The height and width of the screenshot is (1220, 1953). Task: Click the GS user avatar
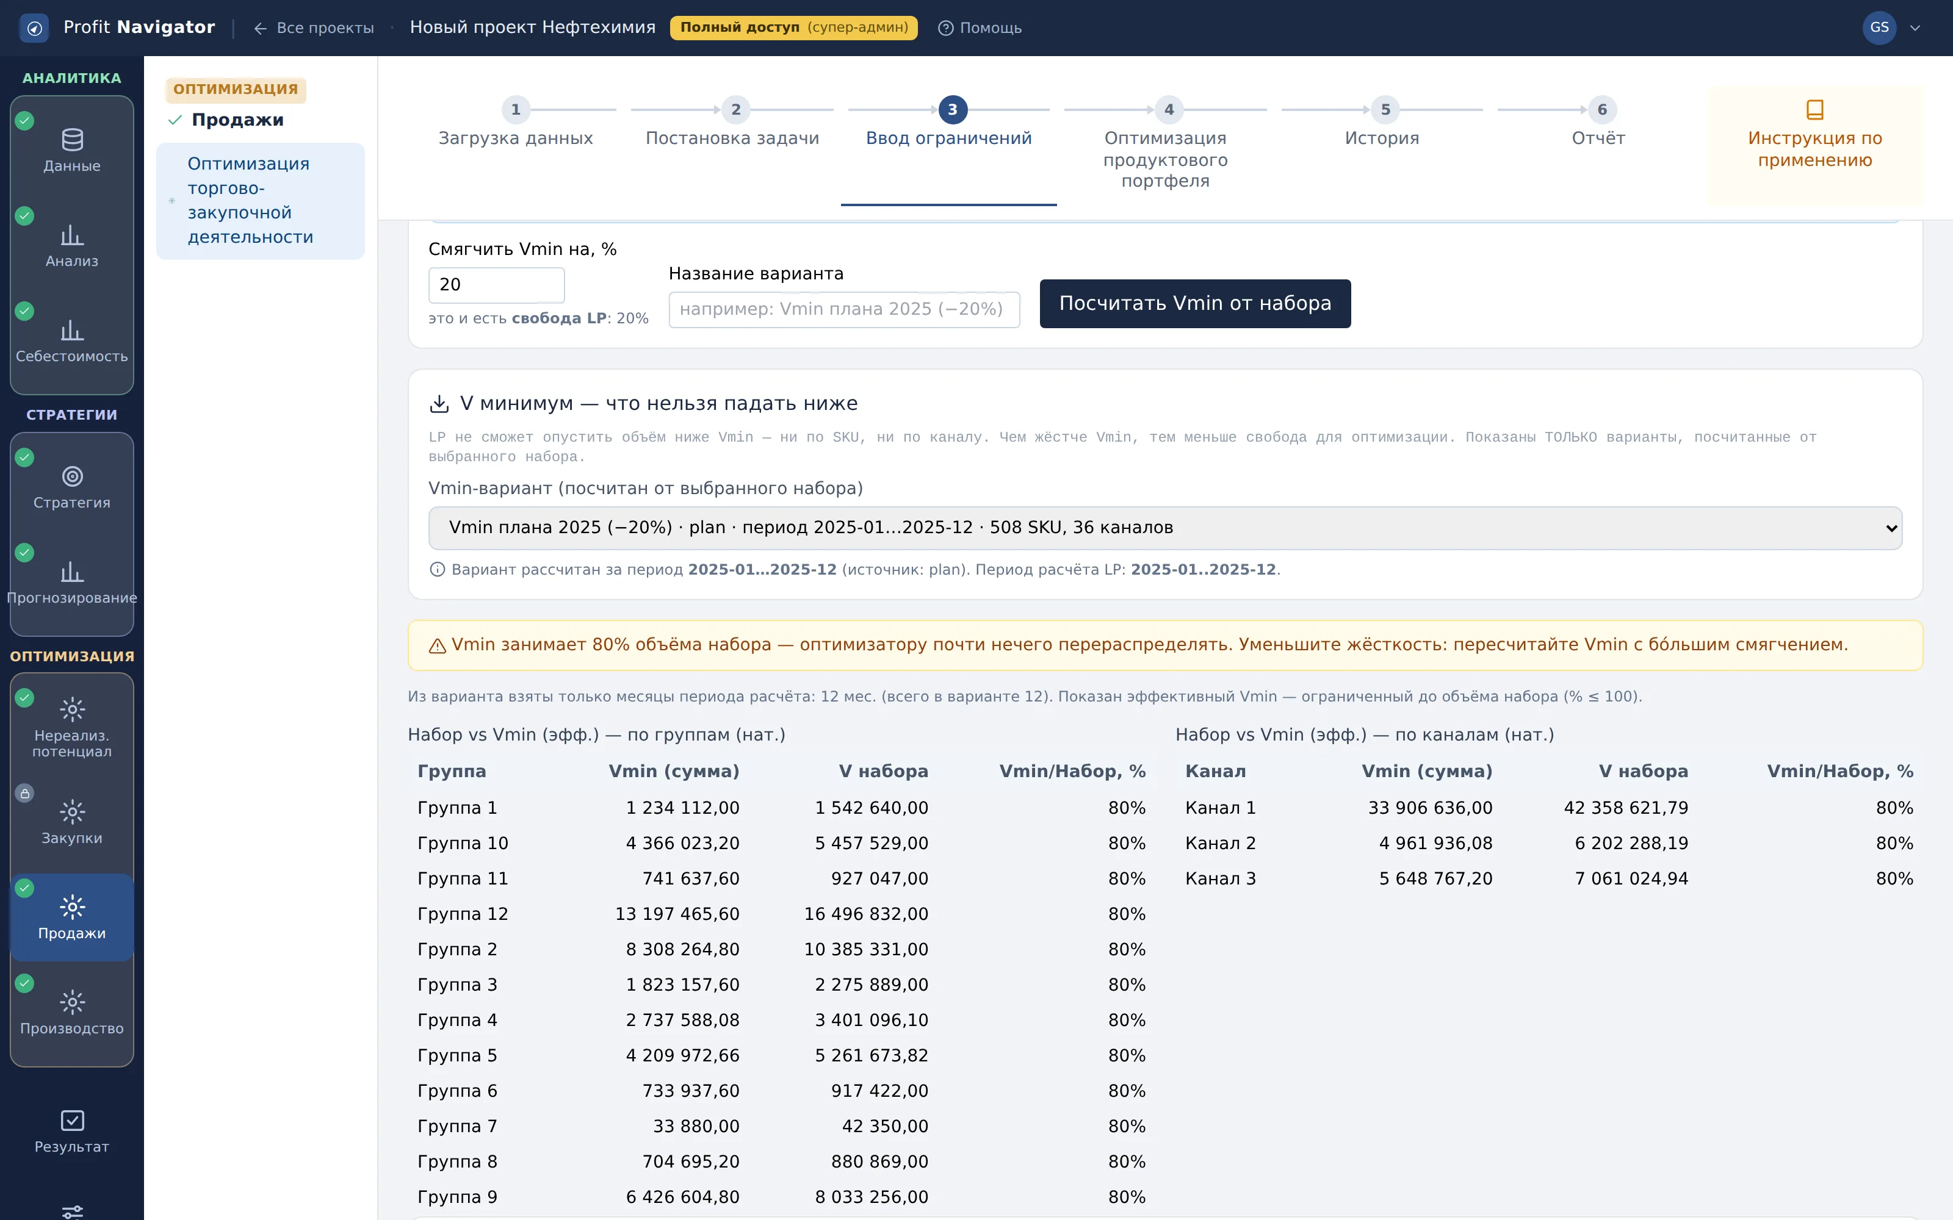pyautogui.click(x=1880, y=28)
